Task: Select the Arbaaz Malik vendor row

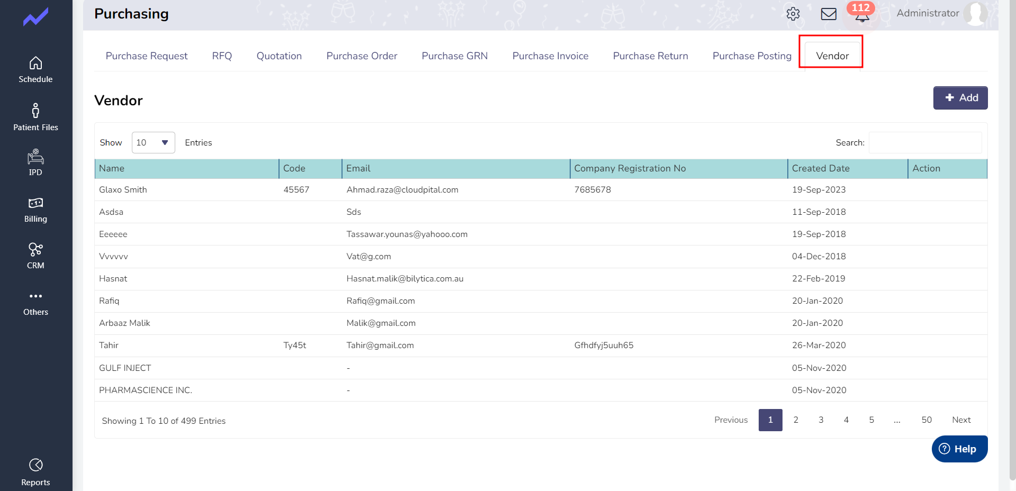Action: point(541,323)
